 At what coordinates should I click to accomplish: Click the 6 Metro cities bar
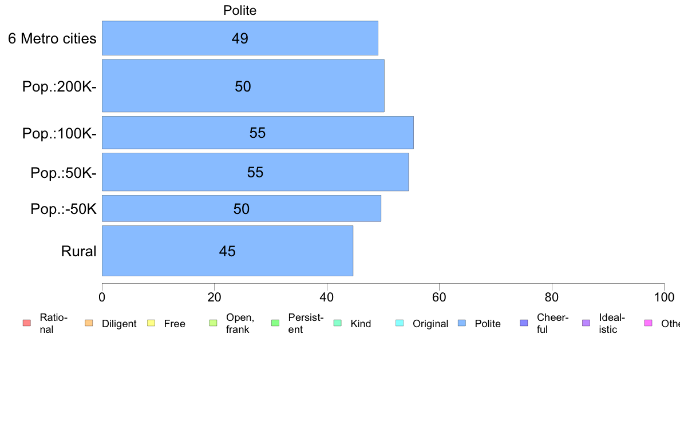coord(240,38)
